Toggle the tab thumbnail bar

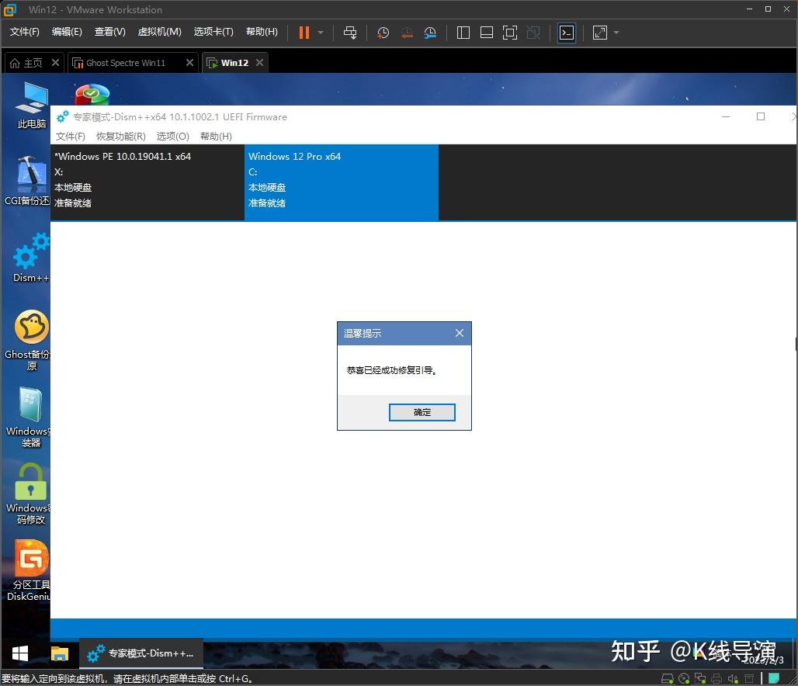click(486, 33)
